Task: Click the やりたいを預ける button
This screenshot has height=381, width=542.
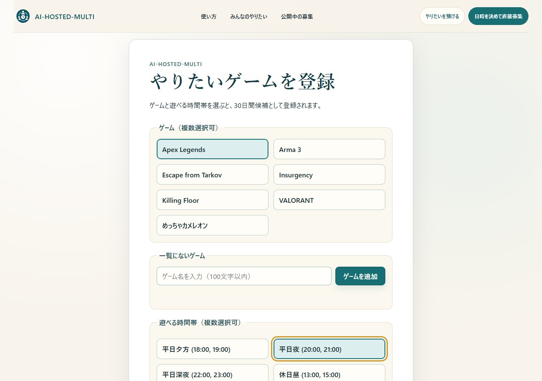Action: [442, 16]
